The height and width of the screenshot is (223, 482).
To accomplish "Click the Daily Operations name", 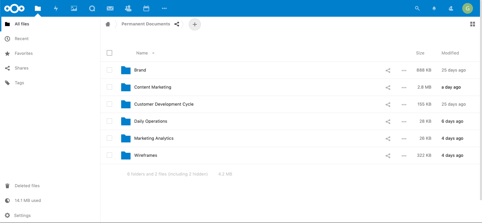I will pyautogui.click(x=151, y=121).
